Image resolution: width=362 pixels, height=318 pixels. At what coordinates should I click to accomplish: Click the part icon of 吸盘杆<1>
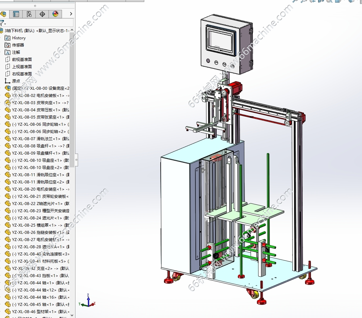click(x=8, y=146)
